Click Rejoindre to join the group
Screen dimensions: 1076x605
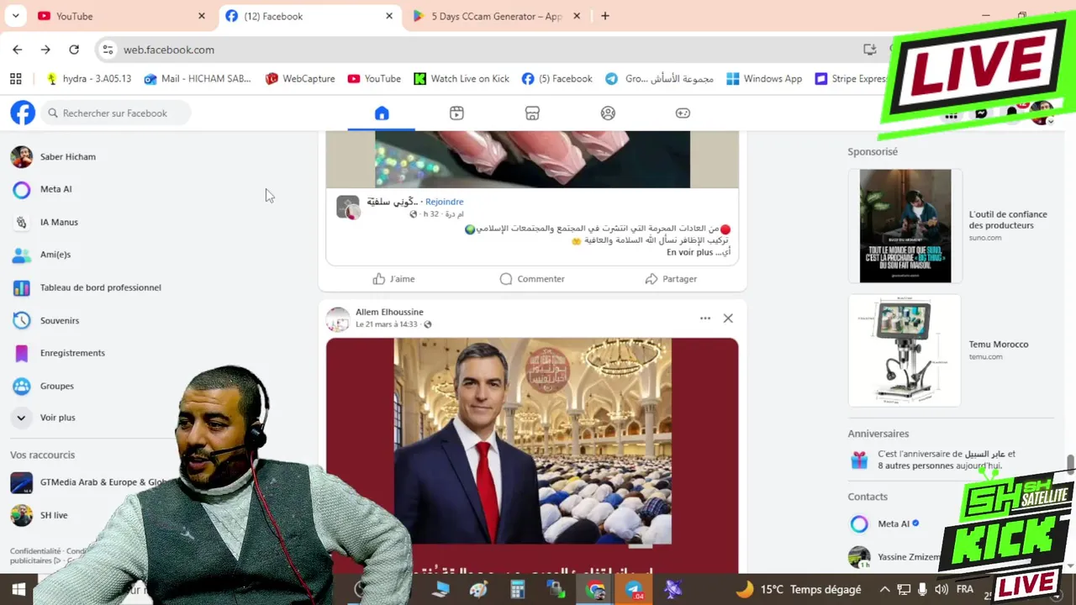[444, 202]
